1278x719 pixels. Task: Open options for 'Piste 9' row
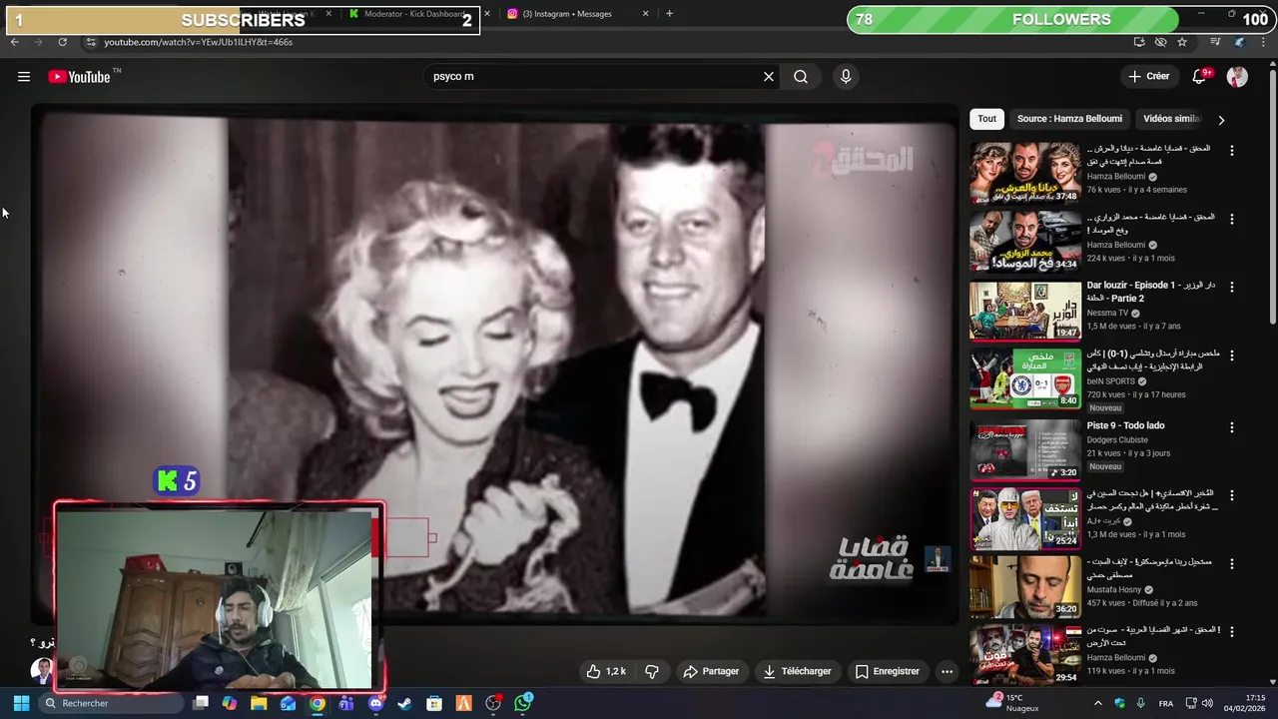[x=1231, y=427]
